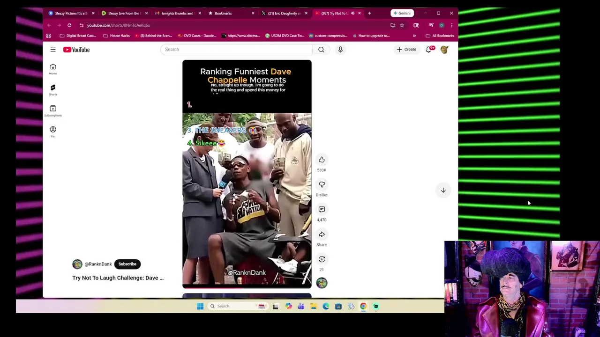
Task: Open Chrome apps grid in bookmarks bar
Action: [48, 36]
